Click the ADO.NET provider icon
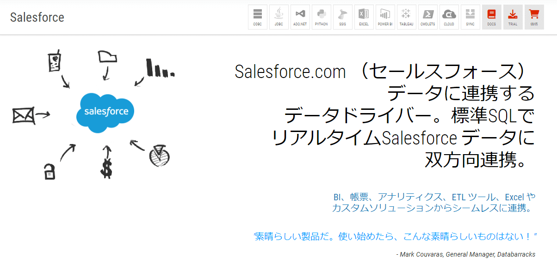This screenshot has width=557, height=270. [x=300, y=17]
